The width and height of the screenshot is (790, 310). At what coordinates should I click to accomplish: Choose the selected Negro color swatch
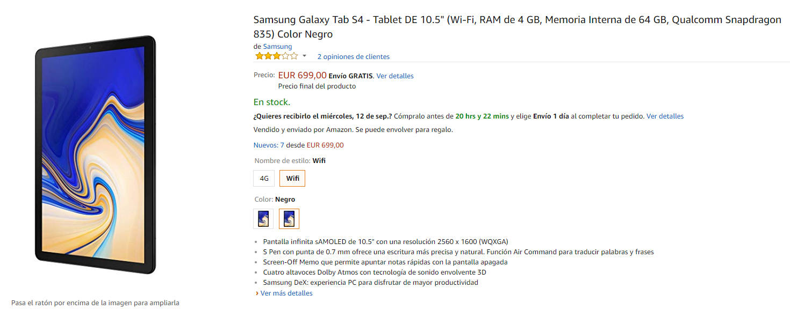coord(289,219)
